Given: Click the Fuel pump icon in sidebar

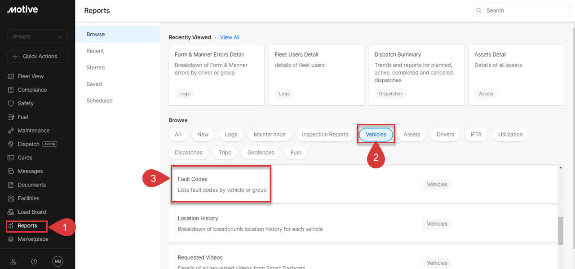Looking at the screenshot, I should (11, 117).
